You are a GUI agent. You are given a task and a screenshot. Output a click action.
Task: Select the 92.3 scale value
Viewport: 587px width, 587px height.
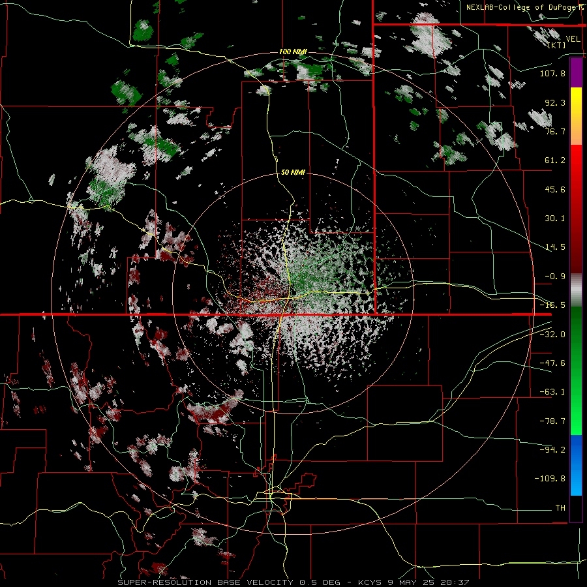[555, 102]
